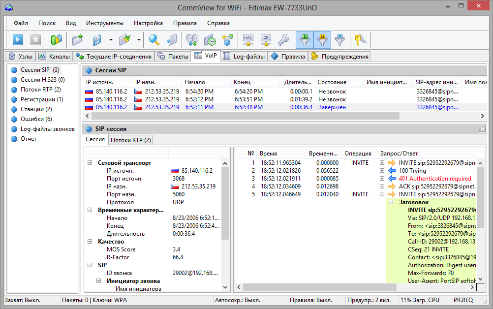Viewport: 493px width, 309px height.
Task: Click the two-computers session reconstruction icon
Action: (192, 40)
